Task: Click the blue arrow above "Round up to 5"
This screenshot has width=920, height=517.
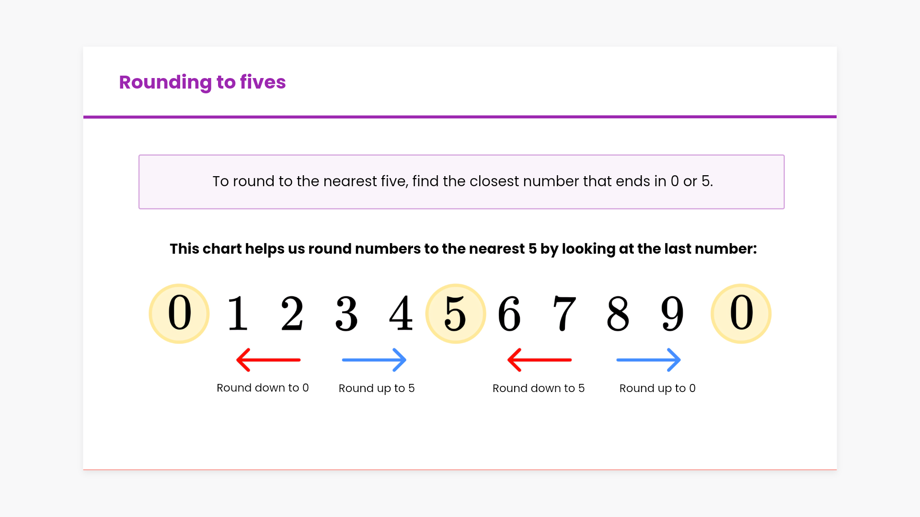Action: [374, 360]
